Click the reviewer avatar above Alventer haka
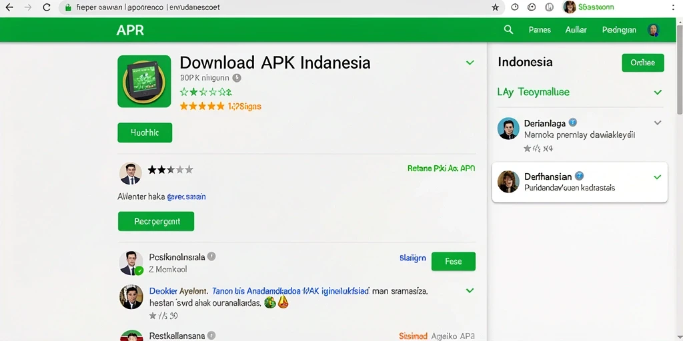The image size is (683, 341). click(130, 174)
